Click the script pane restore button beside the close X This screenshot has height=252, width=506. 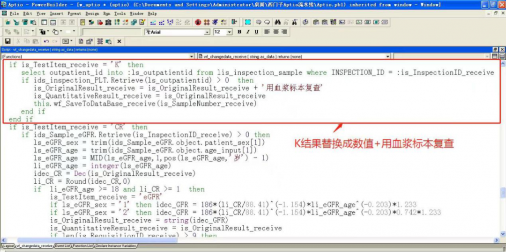pos(496,49)
